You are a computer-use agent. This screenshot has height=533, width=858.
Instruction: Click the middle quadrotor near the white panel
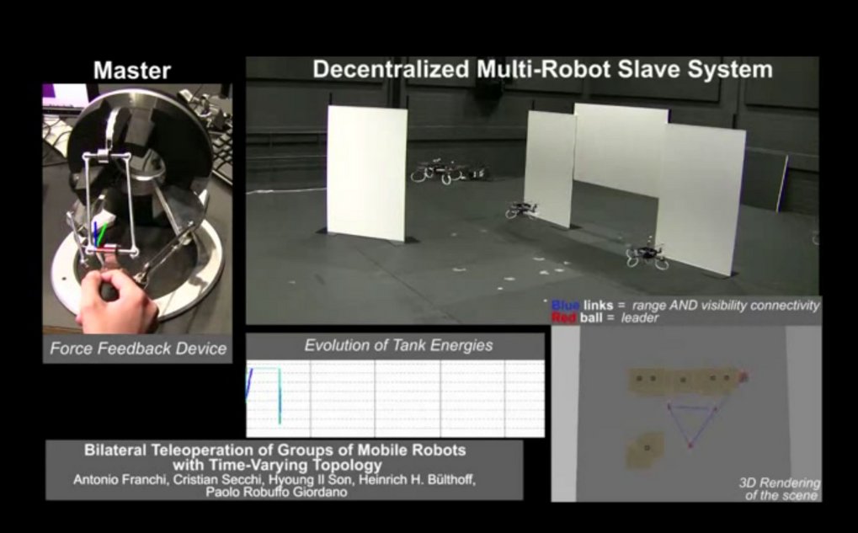pos(522,210)
